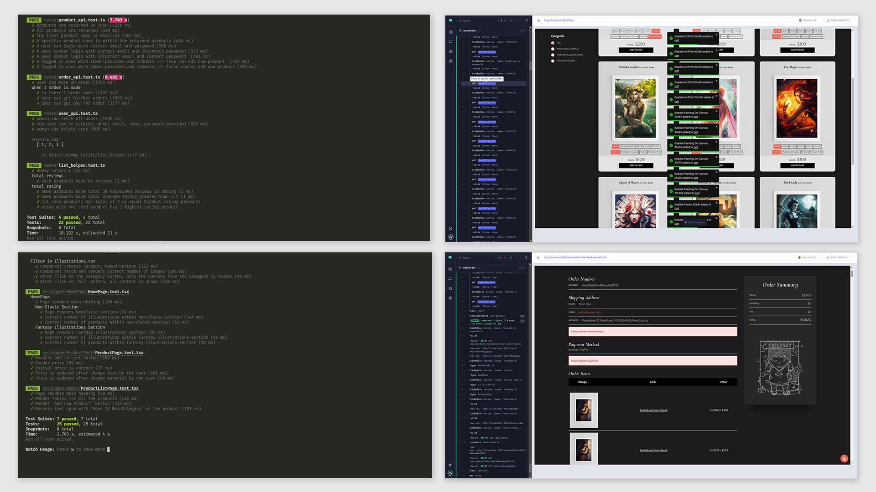Image resolution: width=876 pixels, height=492 pixels.
Task: Dismiss the Basilisk Art Print 50x70 toast notification
Action: tap(716, 64)
